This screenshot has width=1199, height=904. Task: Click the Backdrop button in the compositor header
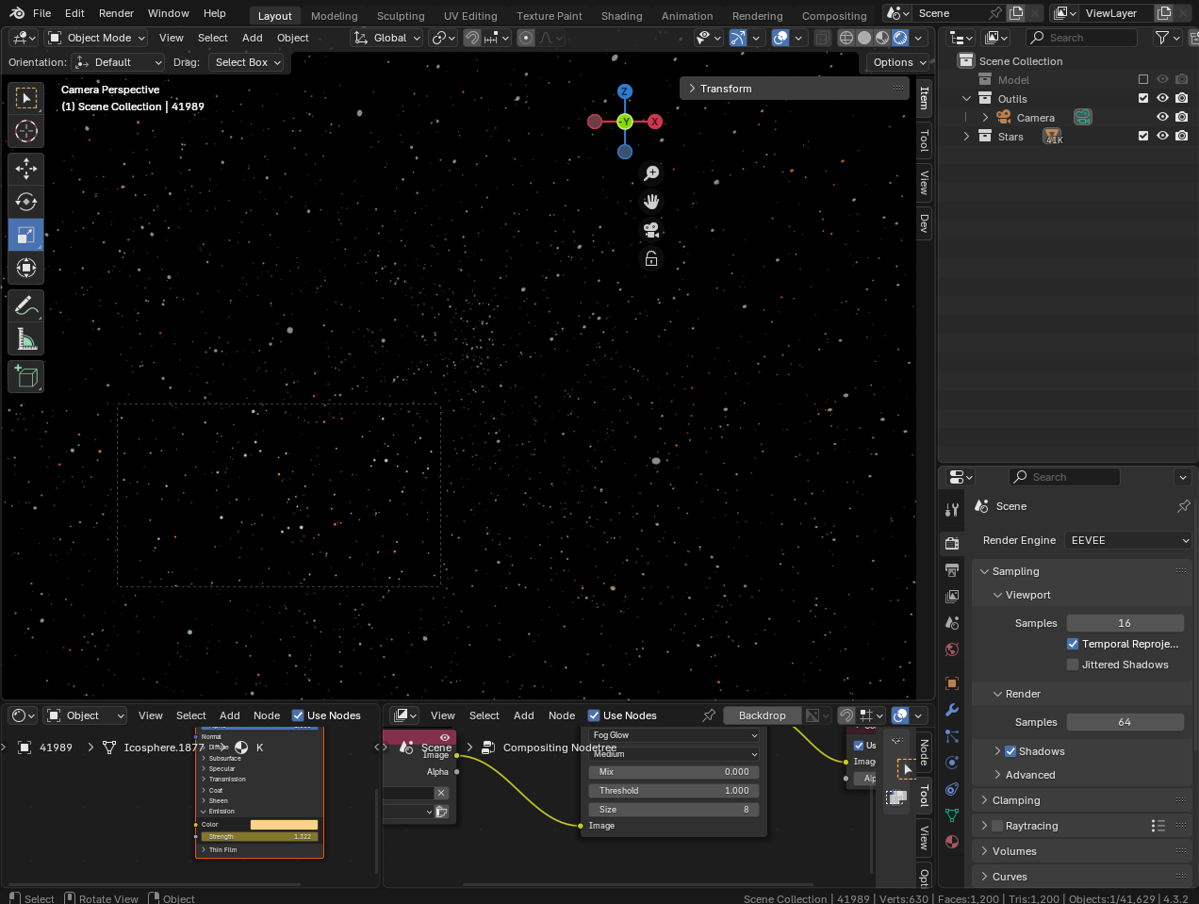[x=762, y=715]
